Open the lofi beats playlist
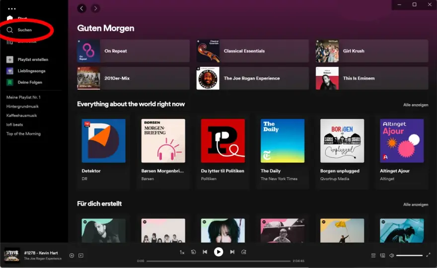 click(x=14, y=125)
